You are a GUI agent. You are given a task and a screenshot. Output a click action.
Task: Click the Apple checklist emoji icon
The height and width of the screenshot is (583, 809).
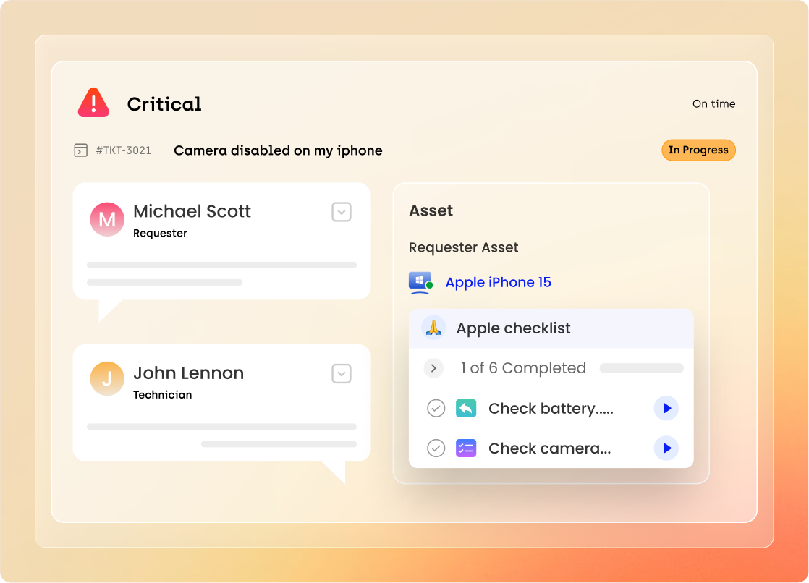[433, 328]
